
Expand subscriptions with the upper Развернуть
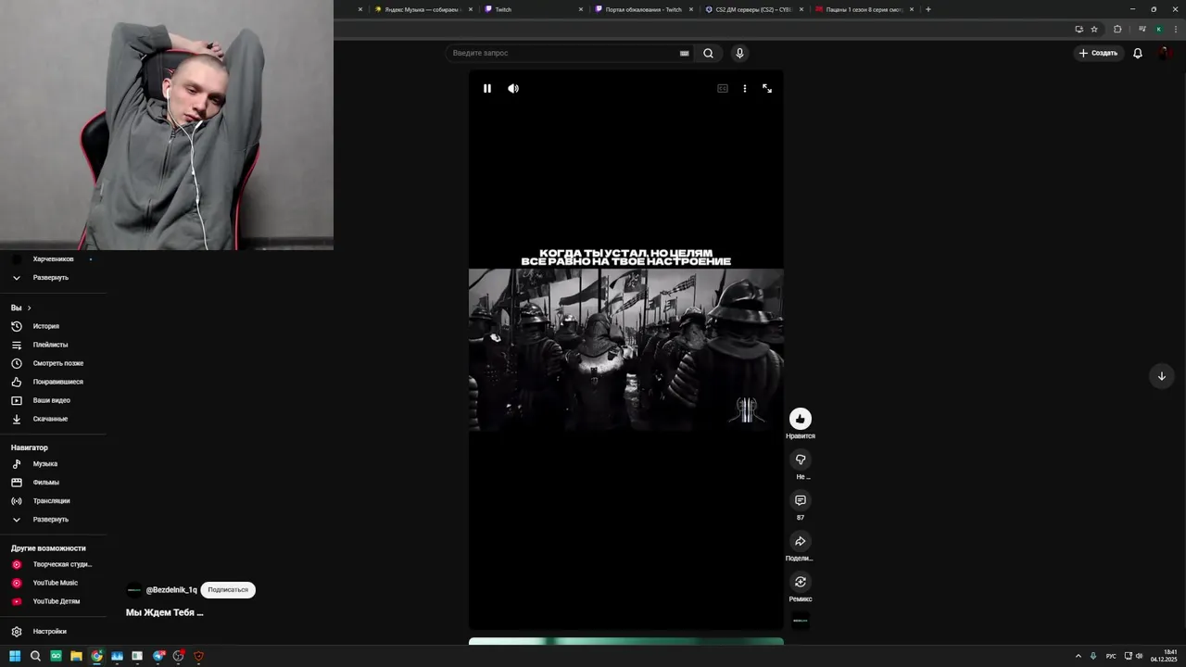52,278
